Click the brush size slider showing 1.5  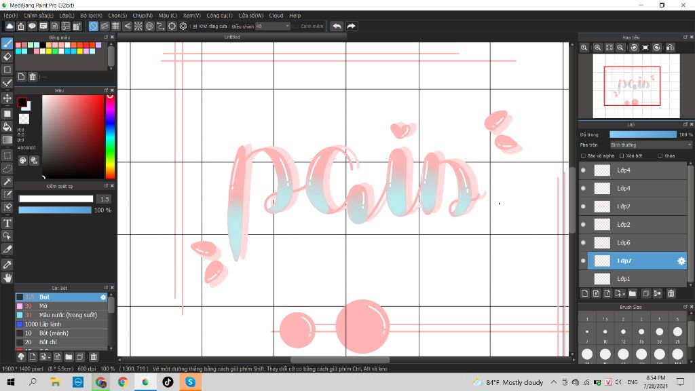pos(56,199)
